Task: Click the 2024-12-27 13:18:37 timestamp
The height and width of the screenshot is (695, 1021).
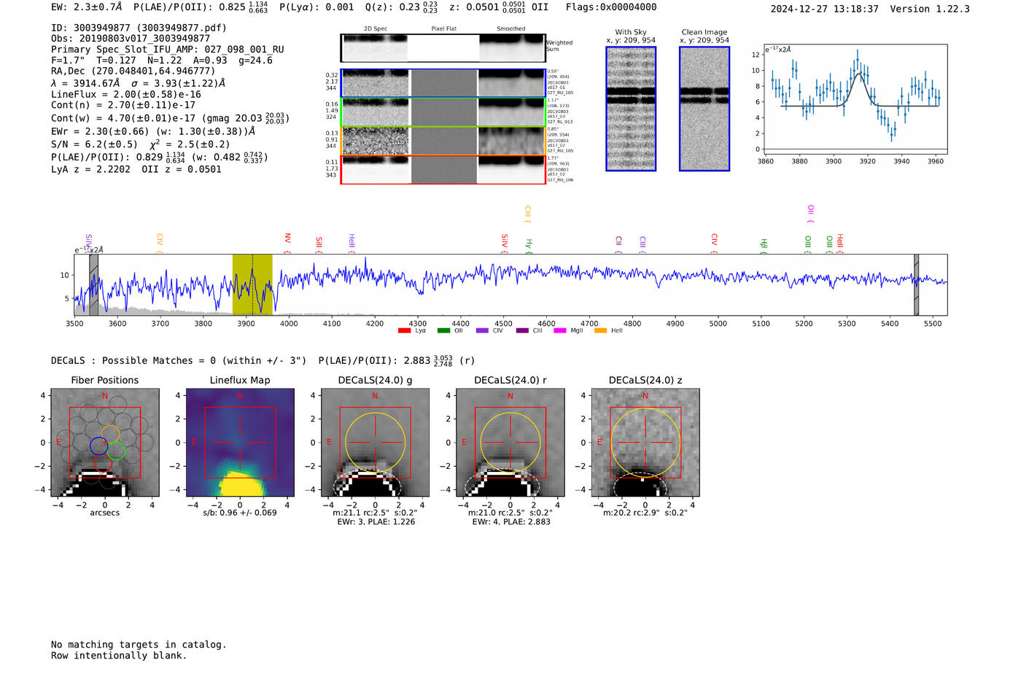Action: 825,9
